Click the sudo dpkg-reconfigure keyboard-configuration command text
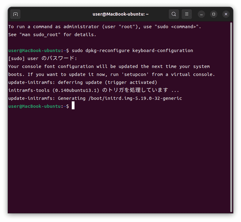Screen dimensions: 241x222 click(x=132, y=51)
